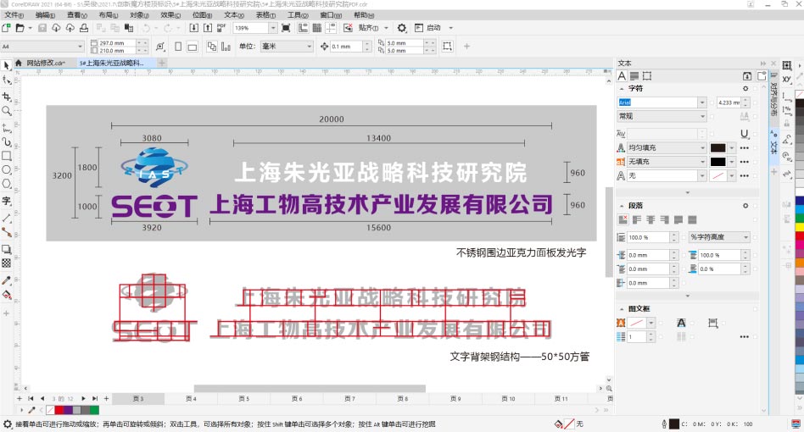Viewport: 804px width, 432px height.
Task: Click the underline U button
Action: tap(744, 134)
